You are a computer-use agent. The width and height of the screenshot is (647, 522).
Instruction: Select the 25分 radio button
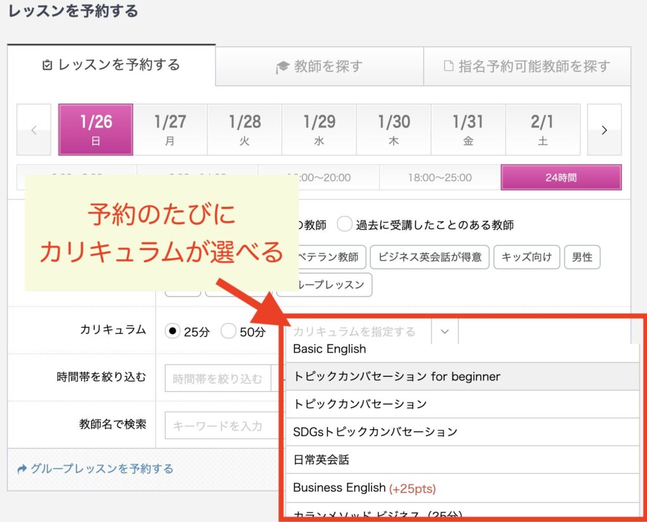point(172,331)
